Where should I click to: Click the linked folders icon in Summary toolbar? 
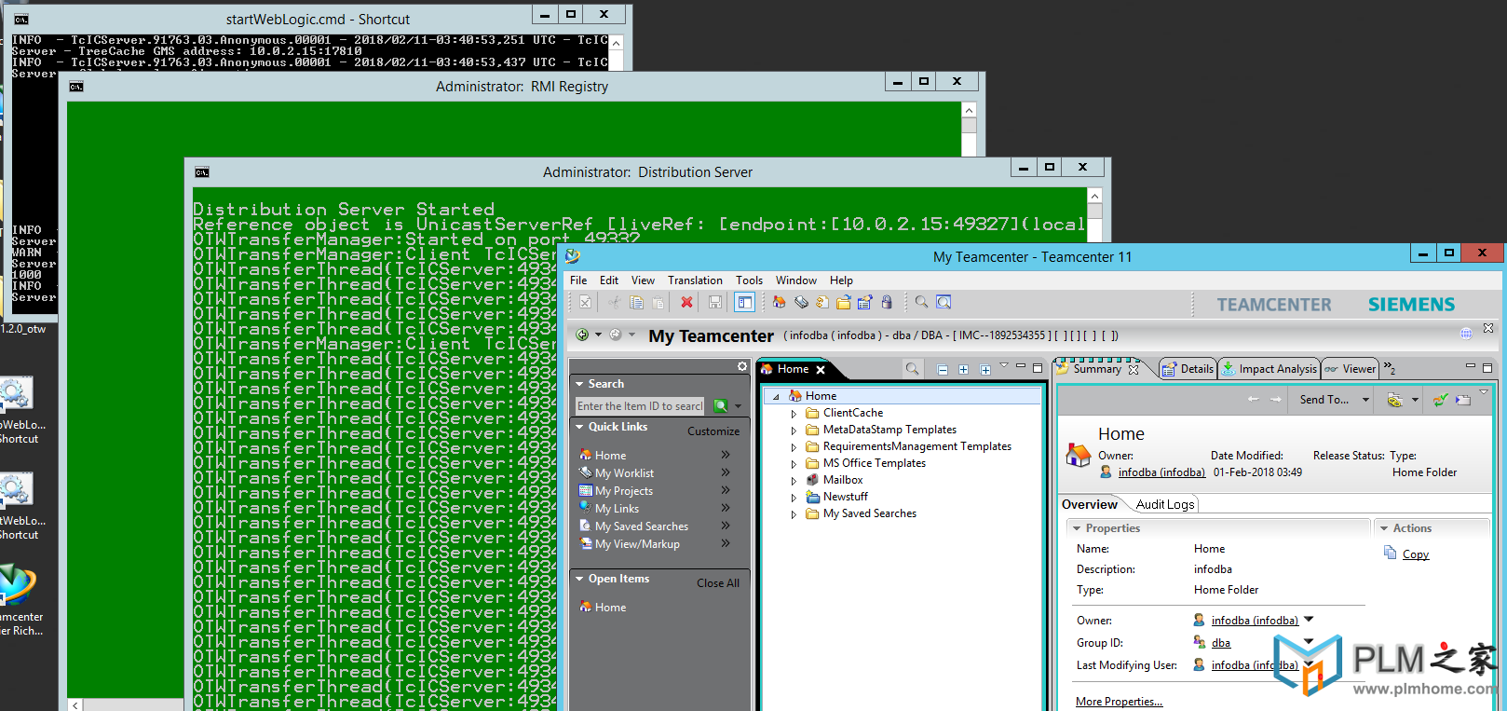pyautogui.click(x=1394, y=400)
